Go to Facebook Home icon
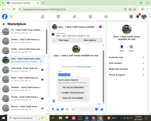This screenshot has width=151, height=121. (43, 17)
